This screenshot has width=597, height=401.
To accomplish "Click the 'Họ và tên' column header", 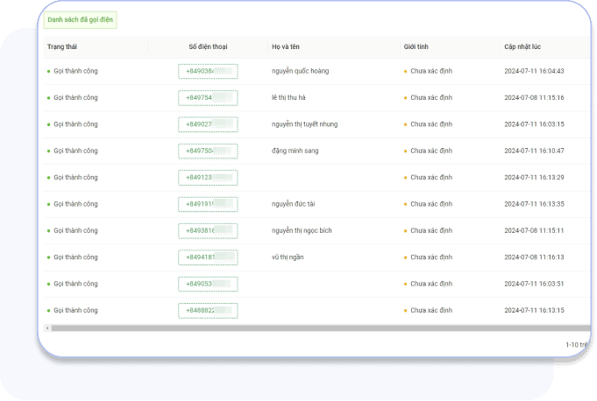I will coord(286,46).
